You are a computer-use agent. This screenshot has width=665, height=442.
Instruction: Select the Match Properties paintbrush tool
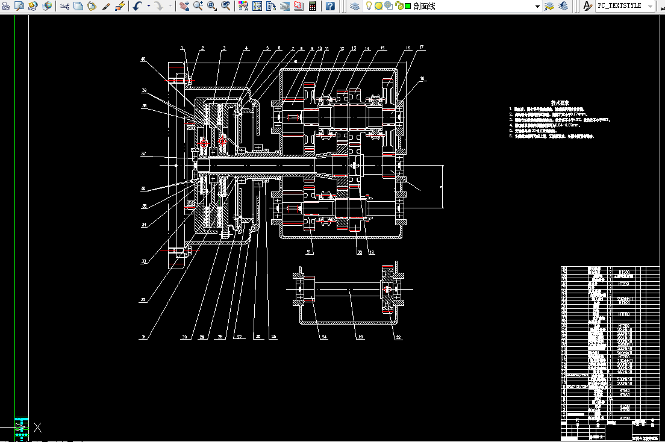point(106,6)
